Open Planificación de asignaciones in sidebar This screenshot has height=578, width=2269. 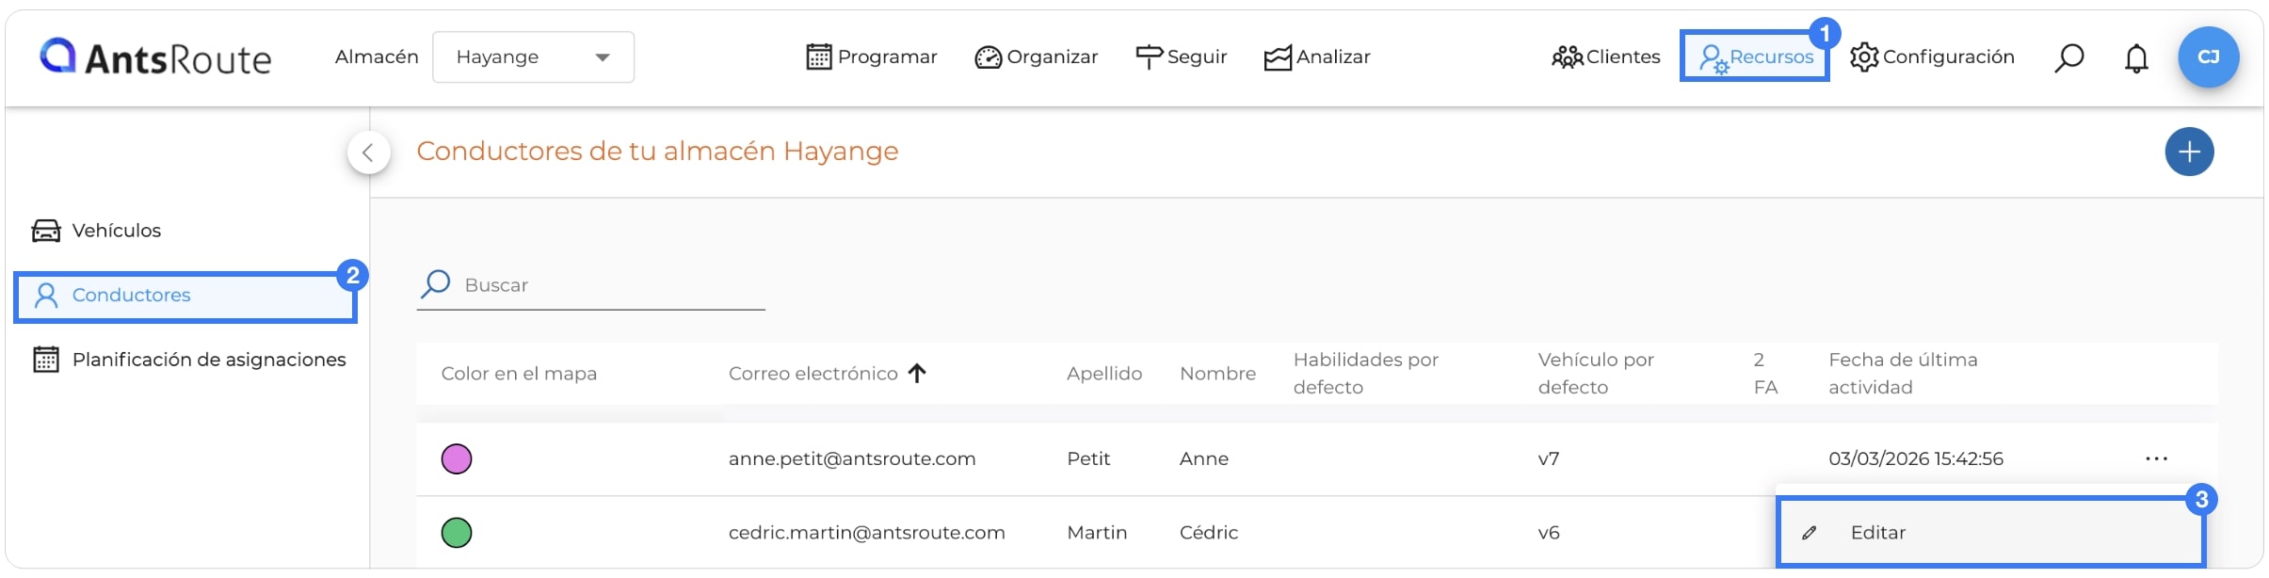[189, 360]
